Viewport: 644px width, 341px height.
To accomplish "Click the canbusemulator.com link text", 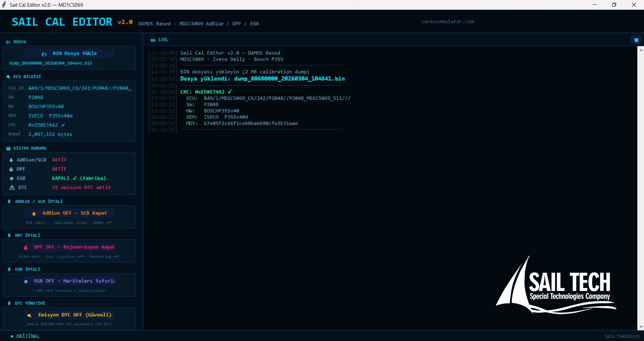I will pyautogui.click(x=448, y=21).
